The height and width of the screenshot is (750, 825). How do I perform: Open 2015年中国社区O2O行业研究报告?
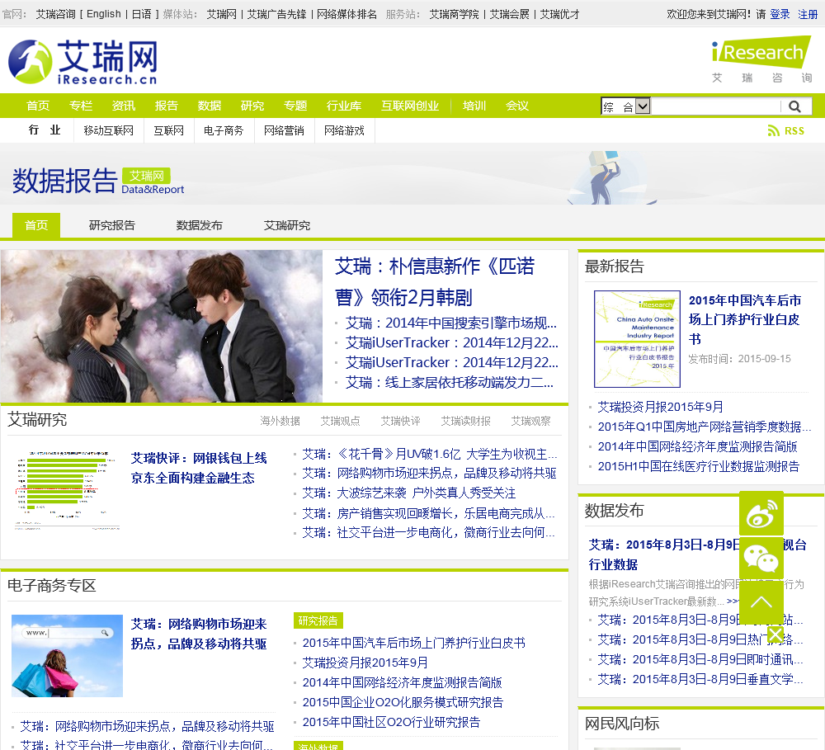point(391,722)
